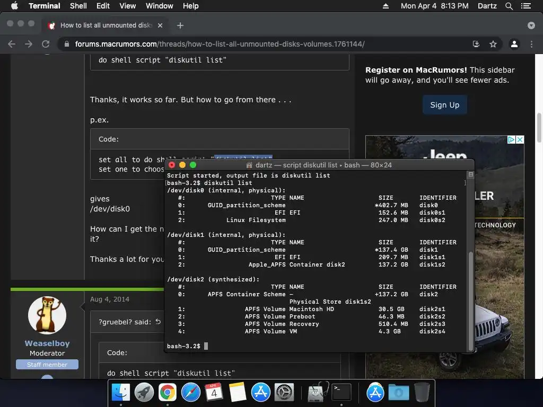
Task: Bookmark this page with the star
Action: click(493, 44)
